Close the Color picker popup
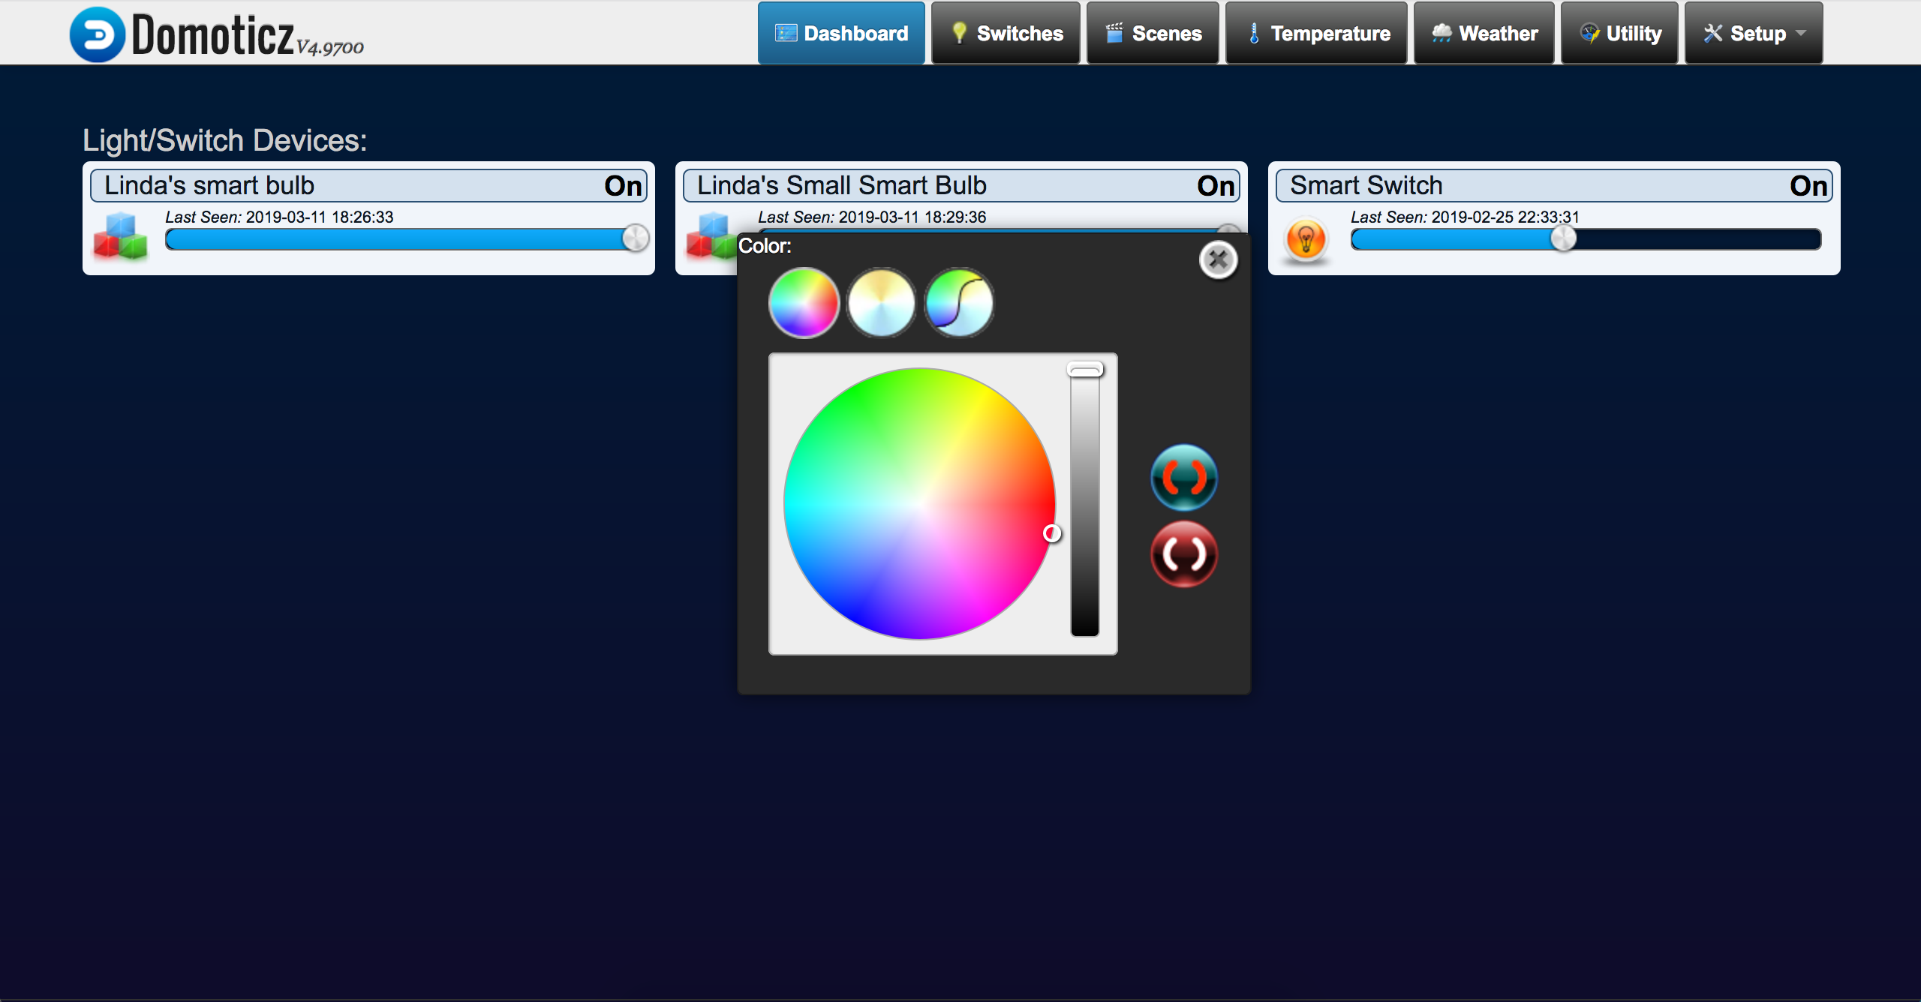This screenshot has width=1921, height=1002. [x=1218, y=260]
